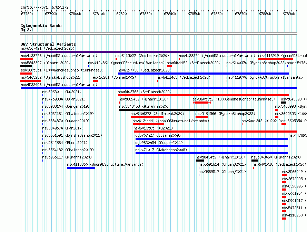This screenshot has width=307, height=232.
Task: Click nsv6140370 (ByrskaBishop2022) label
Action: (256, 63)
